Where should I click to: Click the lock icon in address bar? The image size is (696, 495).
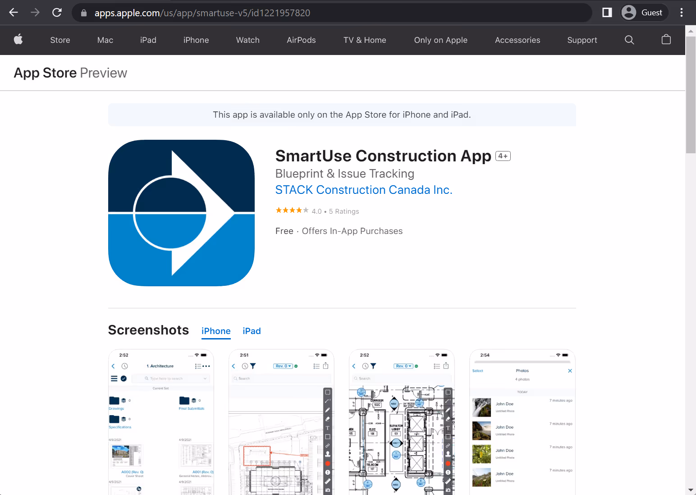[x=83, y=13]
